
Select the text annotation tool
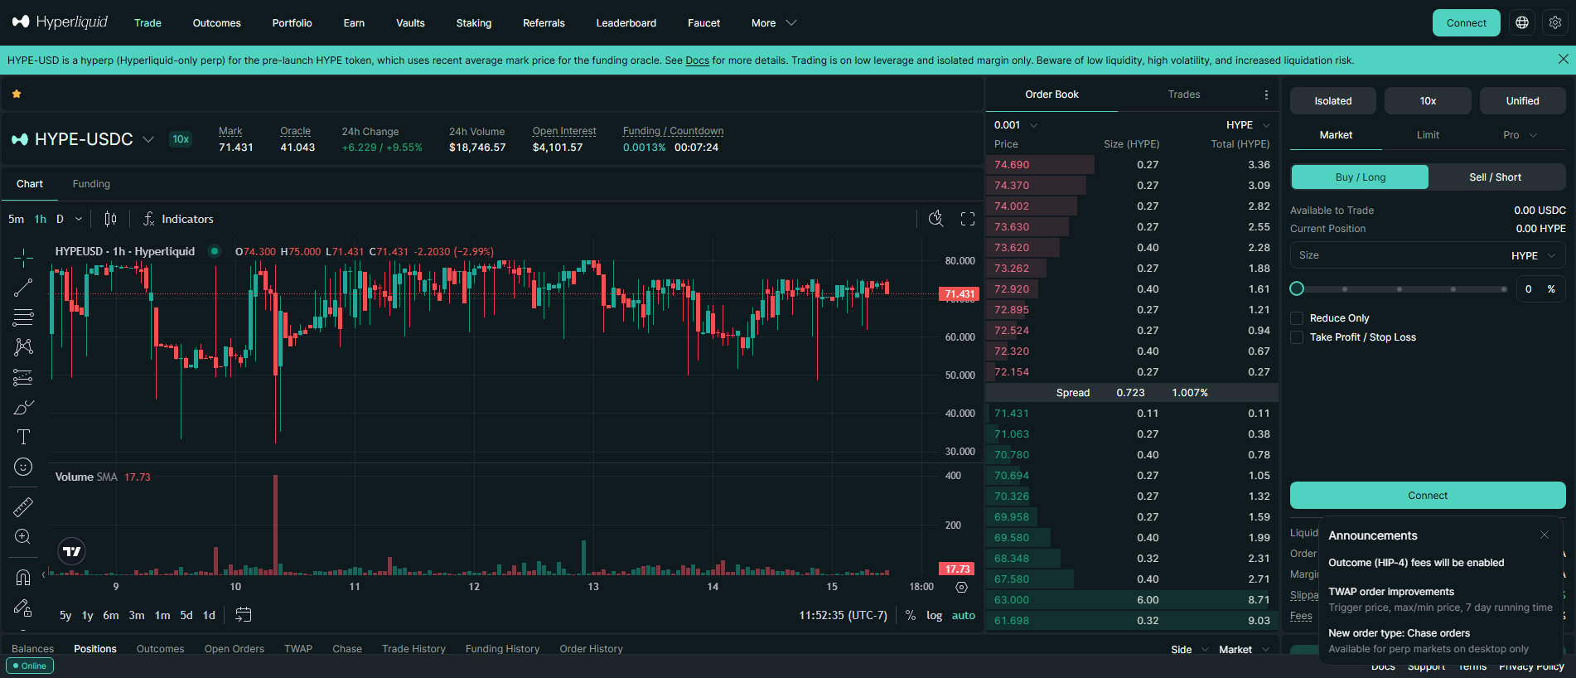pos(23,437)
